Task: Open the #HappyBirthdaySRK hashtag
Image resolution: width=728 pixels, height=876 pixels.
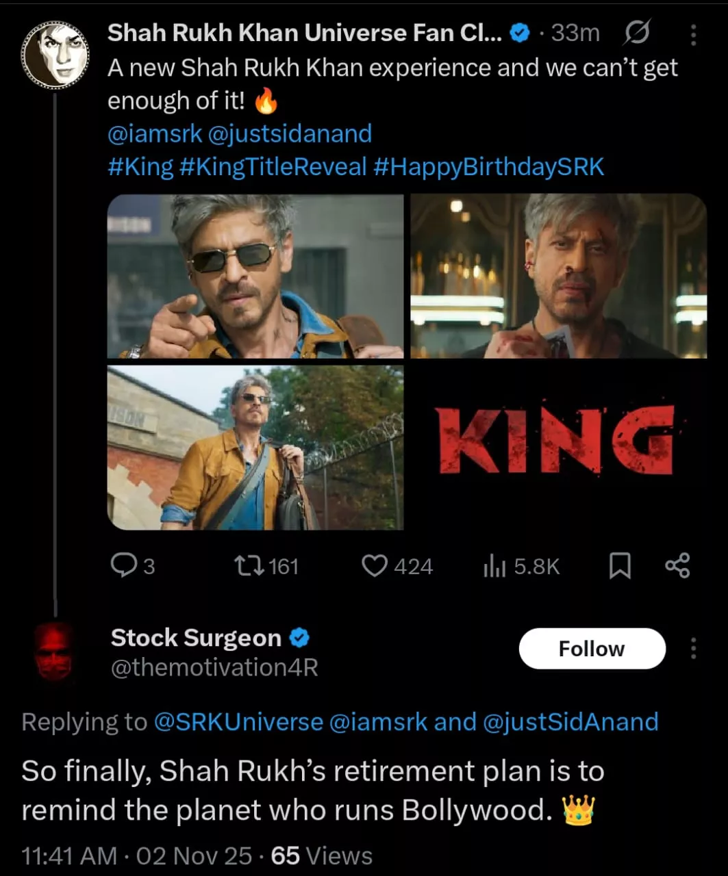Action: (x=489, y=166)
